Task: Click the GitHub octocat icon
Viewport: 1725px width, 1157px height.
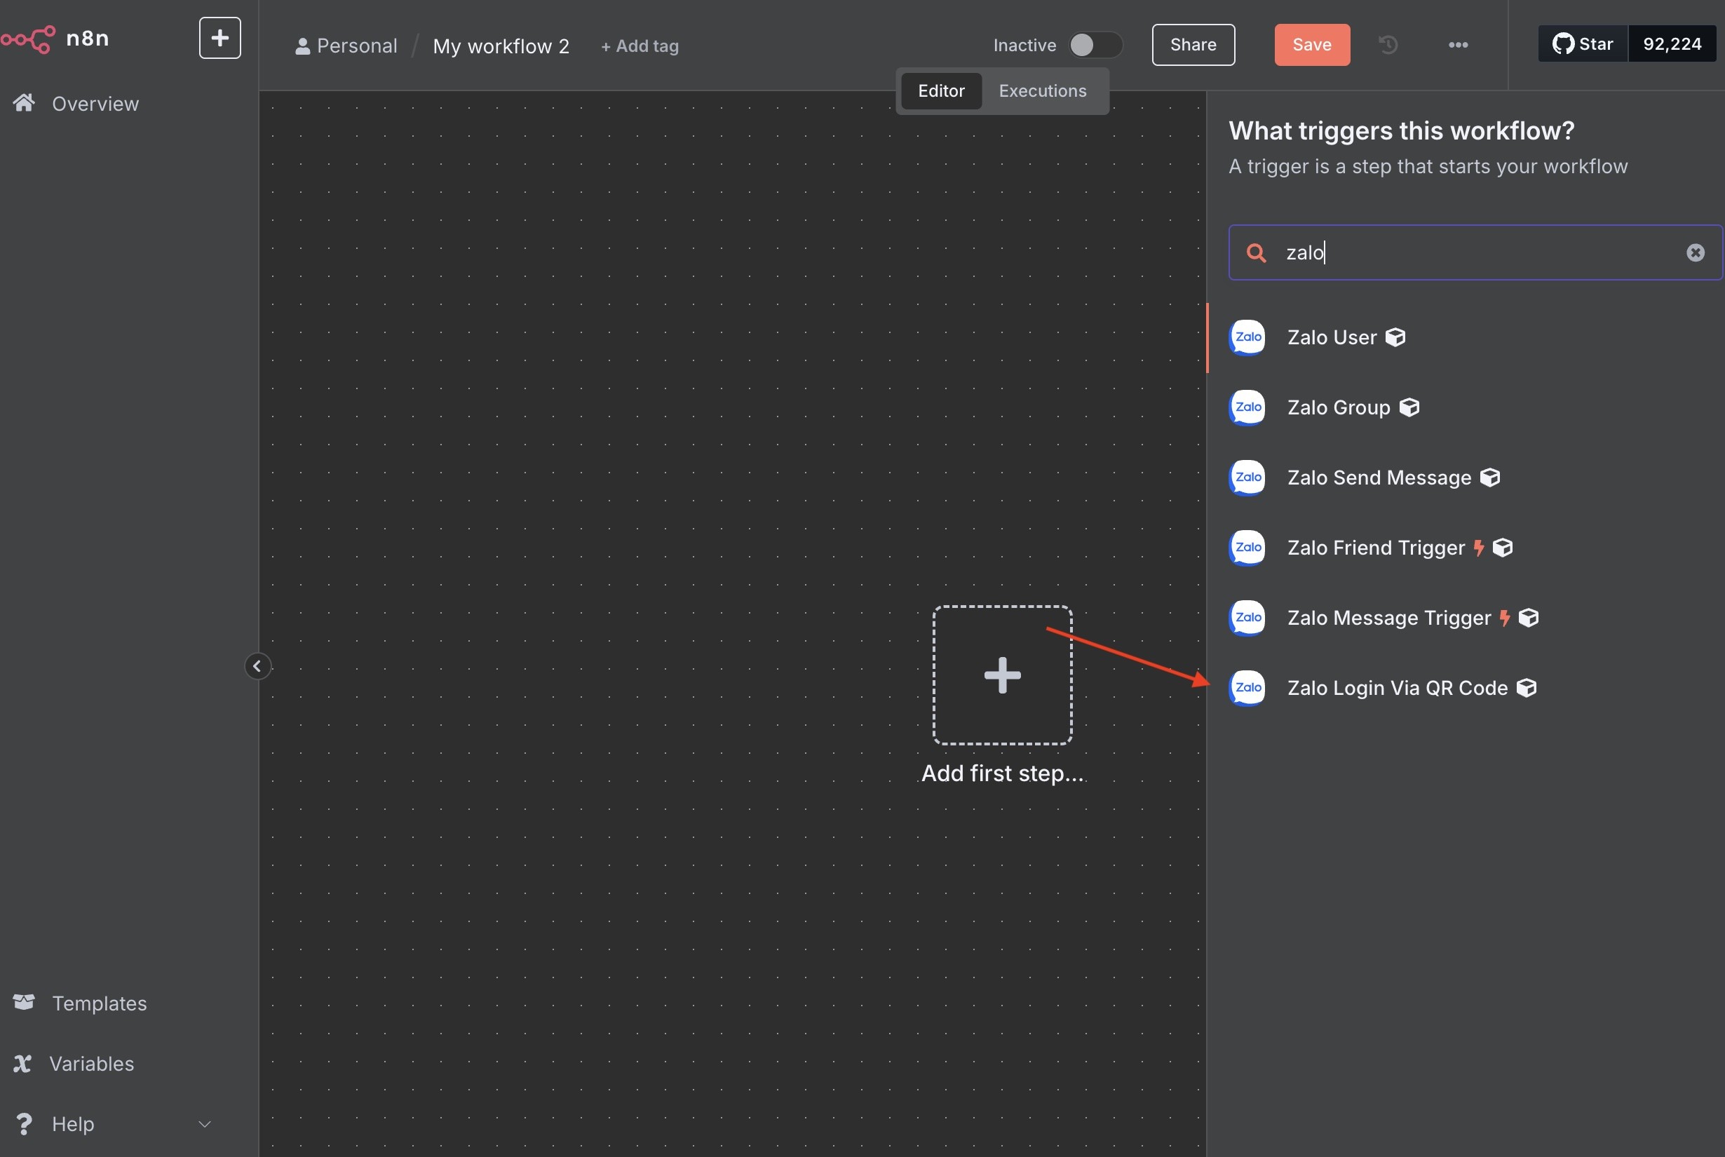Action: click(x=1563, y=44)
